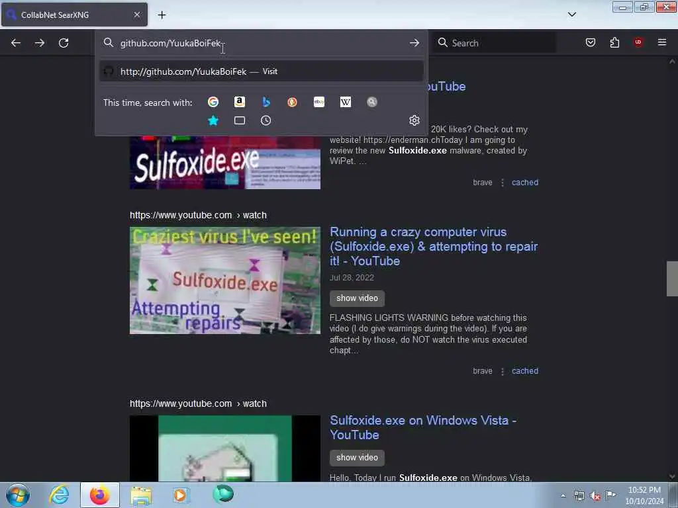Show video for crazy computer virus result
The image size is (678, 508).
[x=357, y=298]
